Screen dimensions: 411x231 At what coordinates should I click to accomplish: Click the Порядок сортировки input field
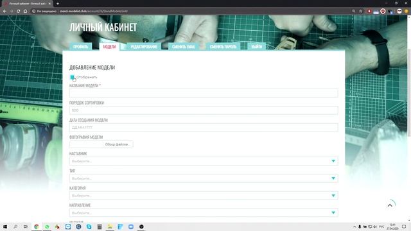(x=204, y=110)
